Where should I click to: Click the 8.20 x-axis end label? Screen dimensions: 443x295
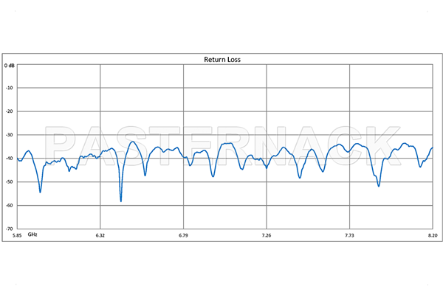click(433, 235)
